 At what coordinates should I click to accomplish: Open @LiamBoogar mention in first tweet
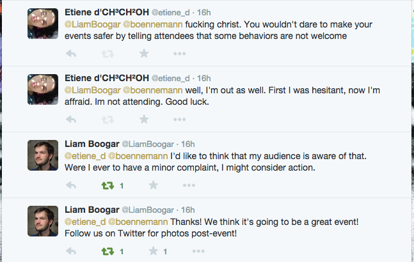pyautogui.click(x=93, y=24)
